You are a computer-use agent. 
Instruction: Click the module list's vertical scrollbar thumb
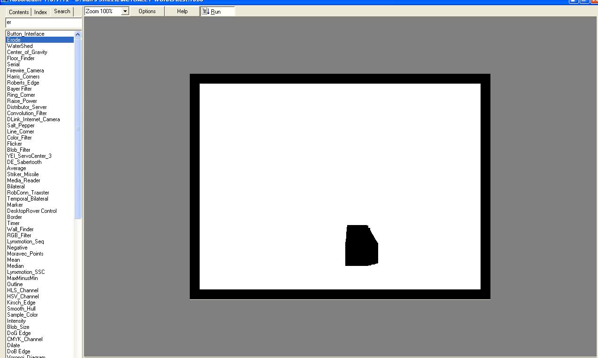[78, 128]
